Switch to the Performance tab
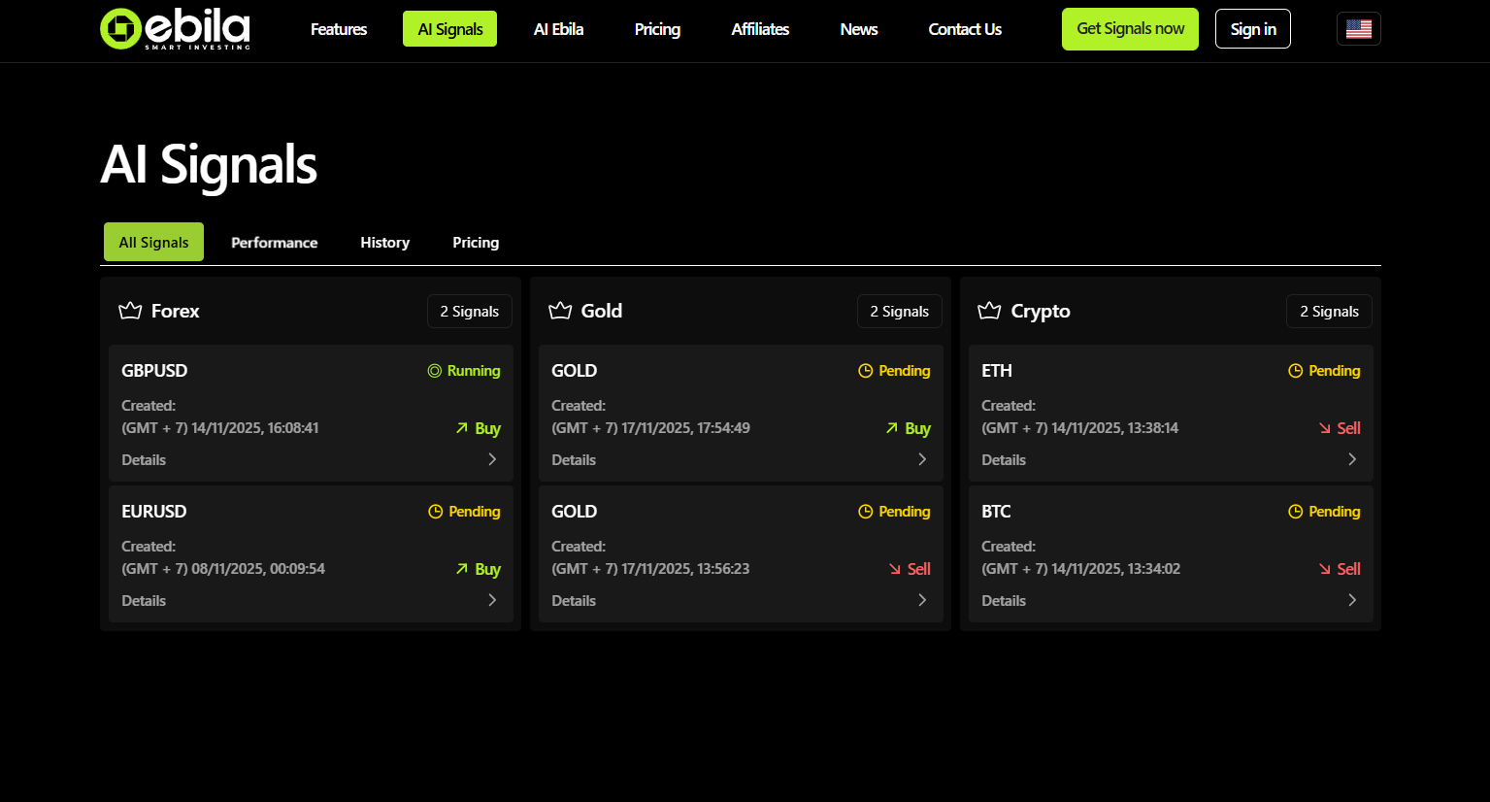Screen dimensions: 1490x802 274,243
